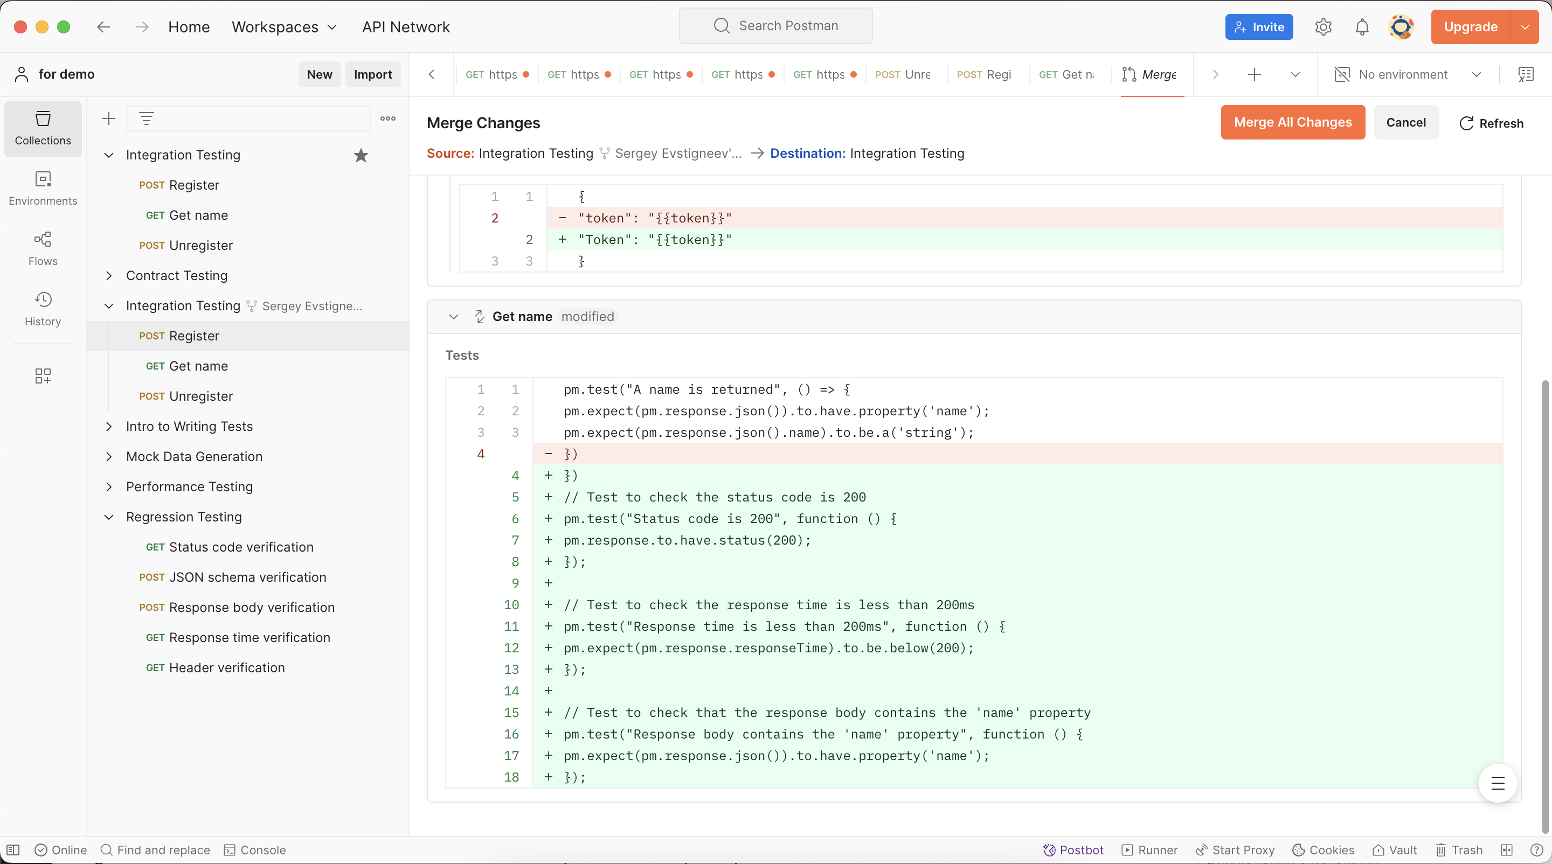
Task: Click the plus icon to create new collection
Action: (108, 119)
